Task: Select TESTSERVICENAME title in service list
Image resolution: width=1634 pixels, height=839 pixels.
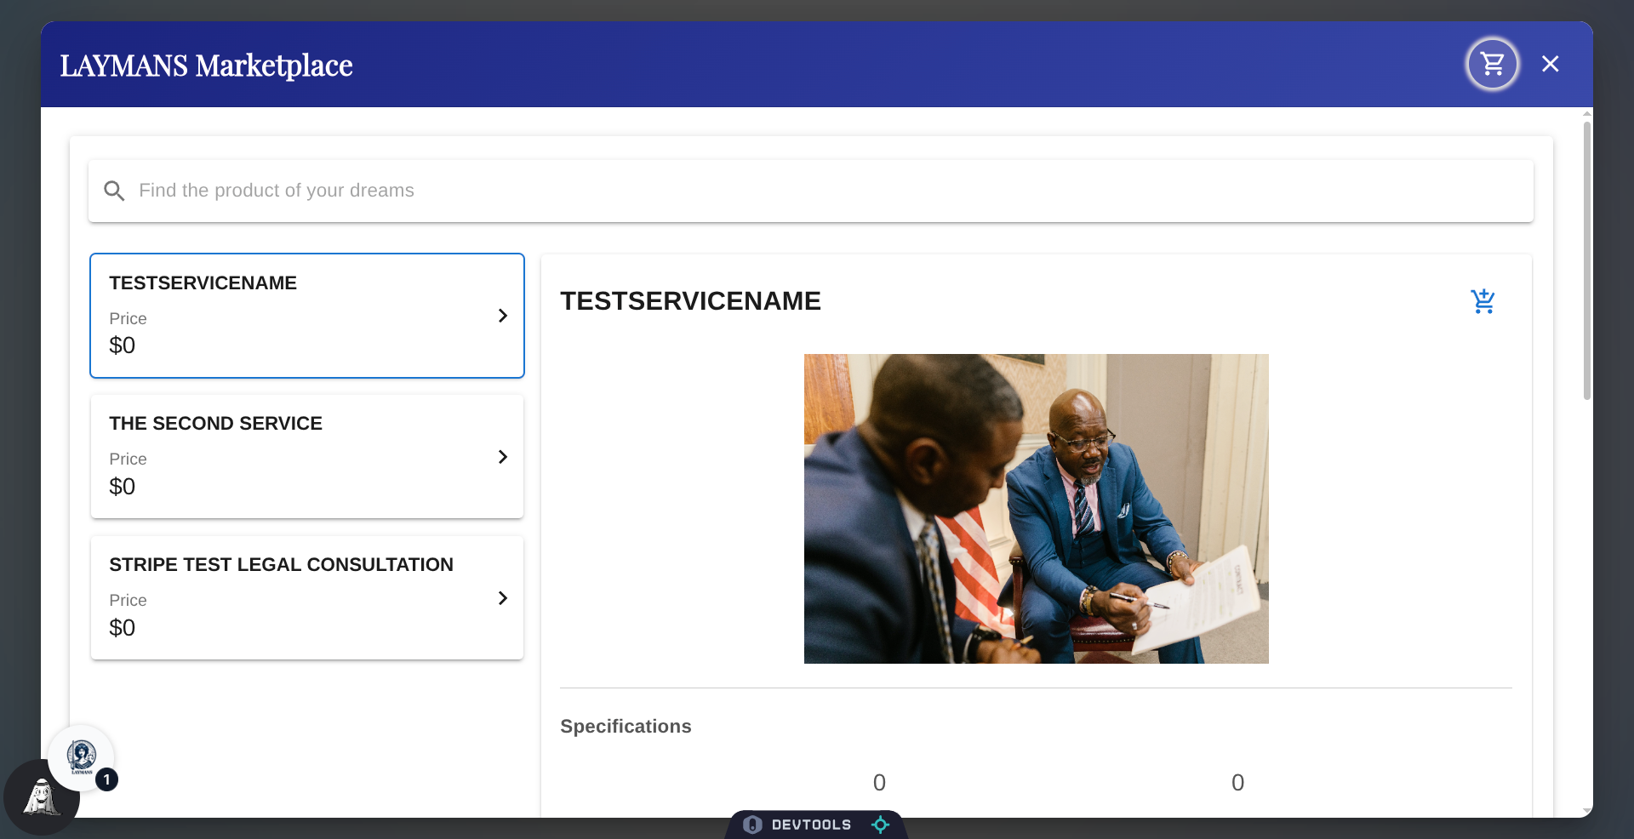Action: 203,283
